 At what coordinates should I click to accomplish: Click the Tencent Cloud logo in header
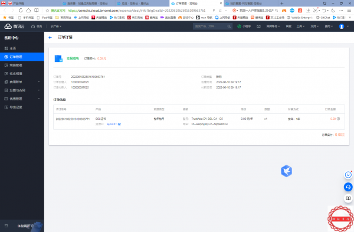tap(14, 27)
